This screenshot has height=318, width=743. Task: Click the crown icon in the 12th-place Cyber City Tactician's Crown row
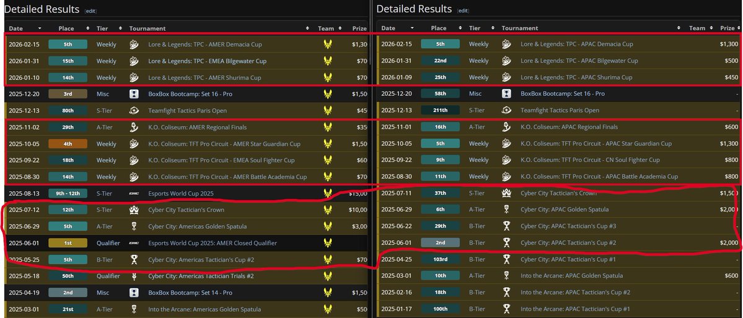coord(134,210)
